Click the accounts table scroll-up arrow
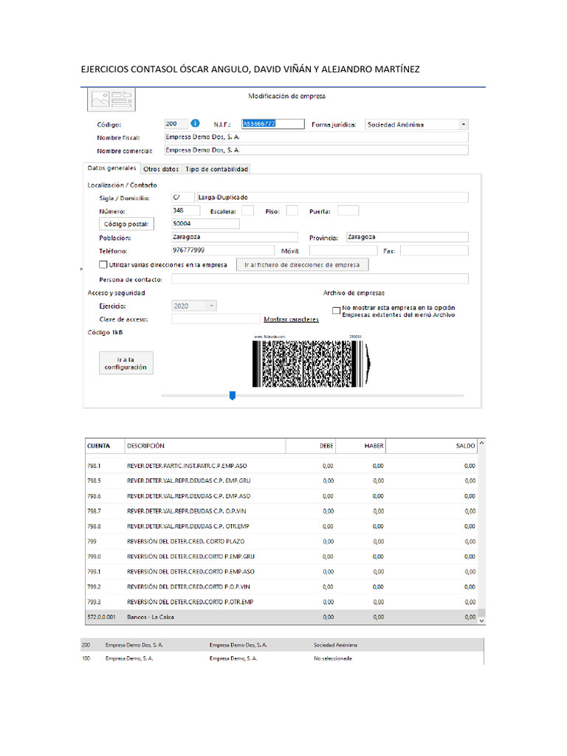567x756 pixels. (x=482, y=444)
